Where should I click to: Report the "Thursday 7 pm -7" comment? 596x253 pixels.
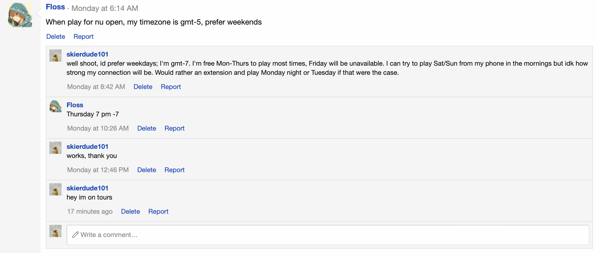click(174, 128)
